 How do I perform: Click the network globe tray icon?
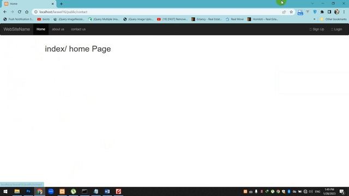(305, 192)
